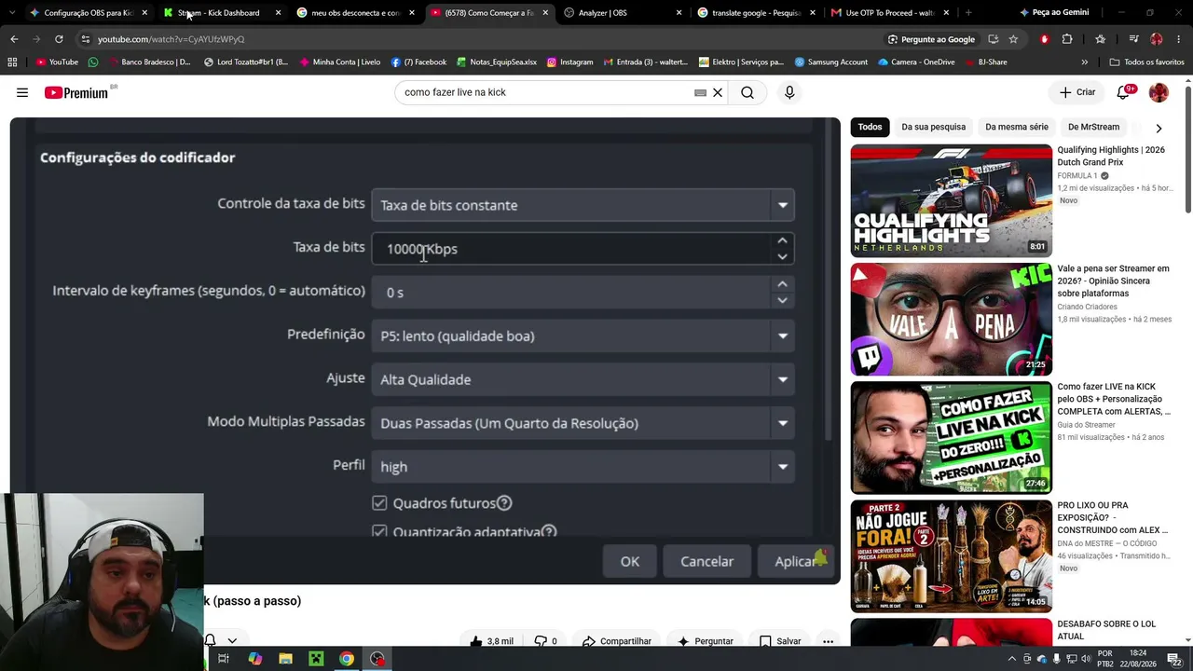Click OK in the settings dialog

(x=630, y=561)
